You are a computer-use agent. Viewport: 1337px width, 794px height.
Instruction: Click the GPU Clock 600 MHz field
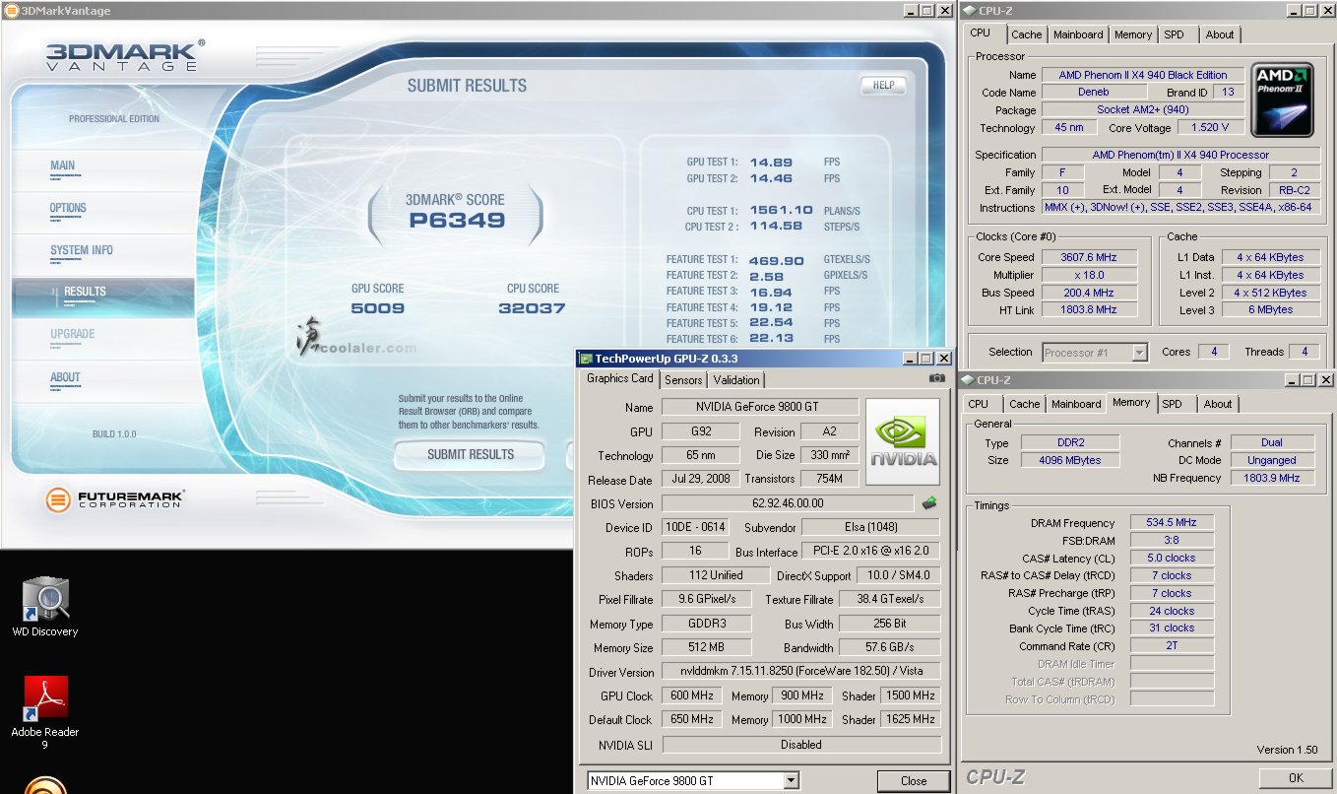692,695
